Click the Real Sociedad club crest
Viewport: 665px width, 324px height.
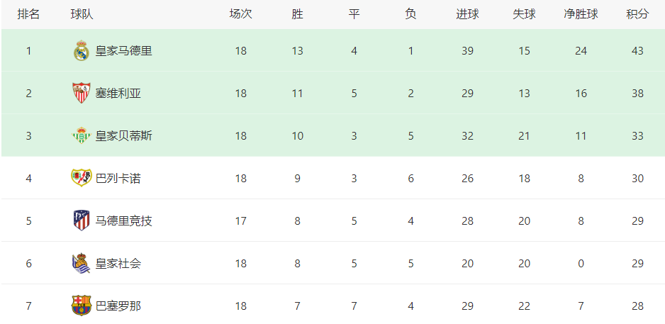[81, 263]
